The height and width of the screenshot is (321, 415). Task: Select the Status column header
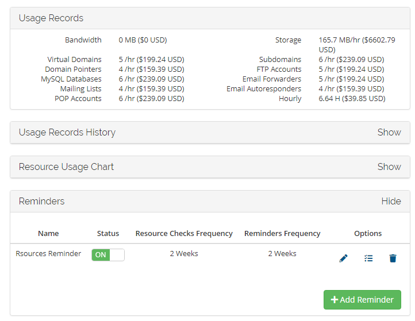(x=108, y=234)
